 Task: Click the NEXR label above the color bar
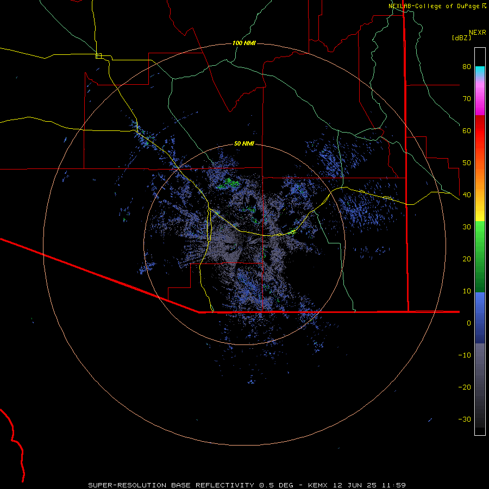(477, 33)
